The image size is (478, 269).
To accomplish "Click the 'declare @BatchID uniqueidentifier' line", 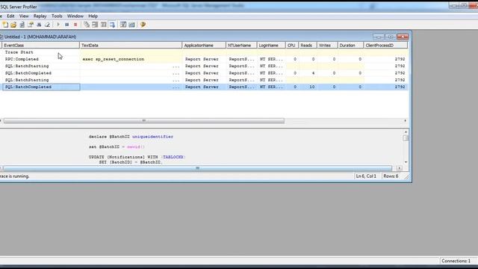I will pos(131,137).
